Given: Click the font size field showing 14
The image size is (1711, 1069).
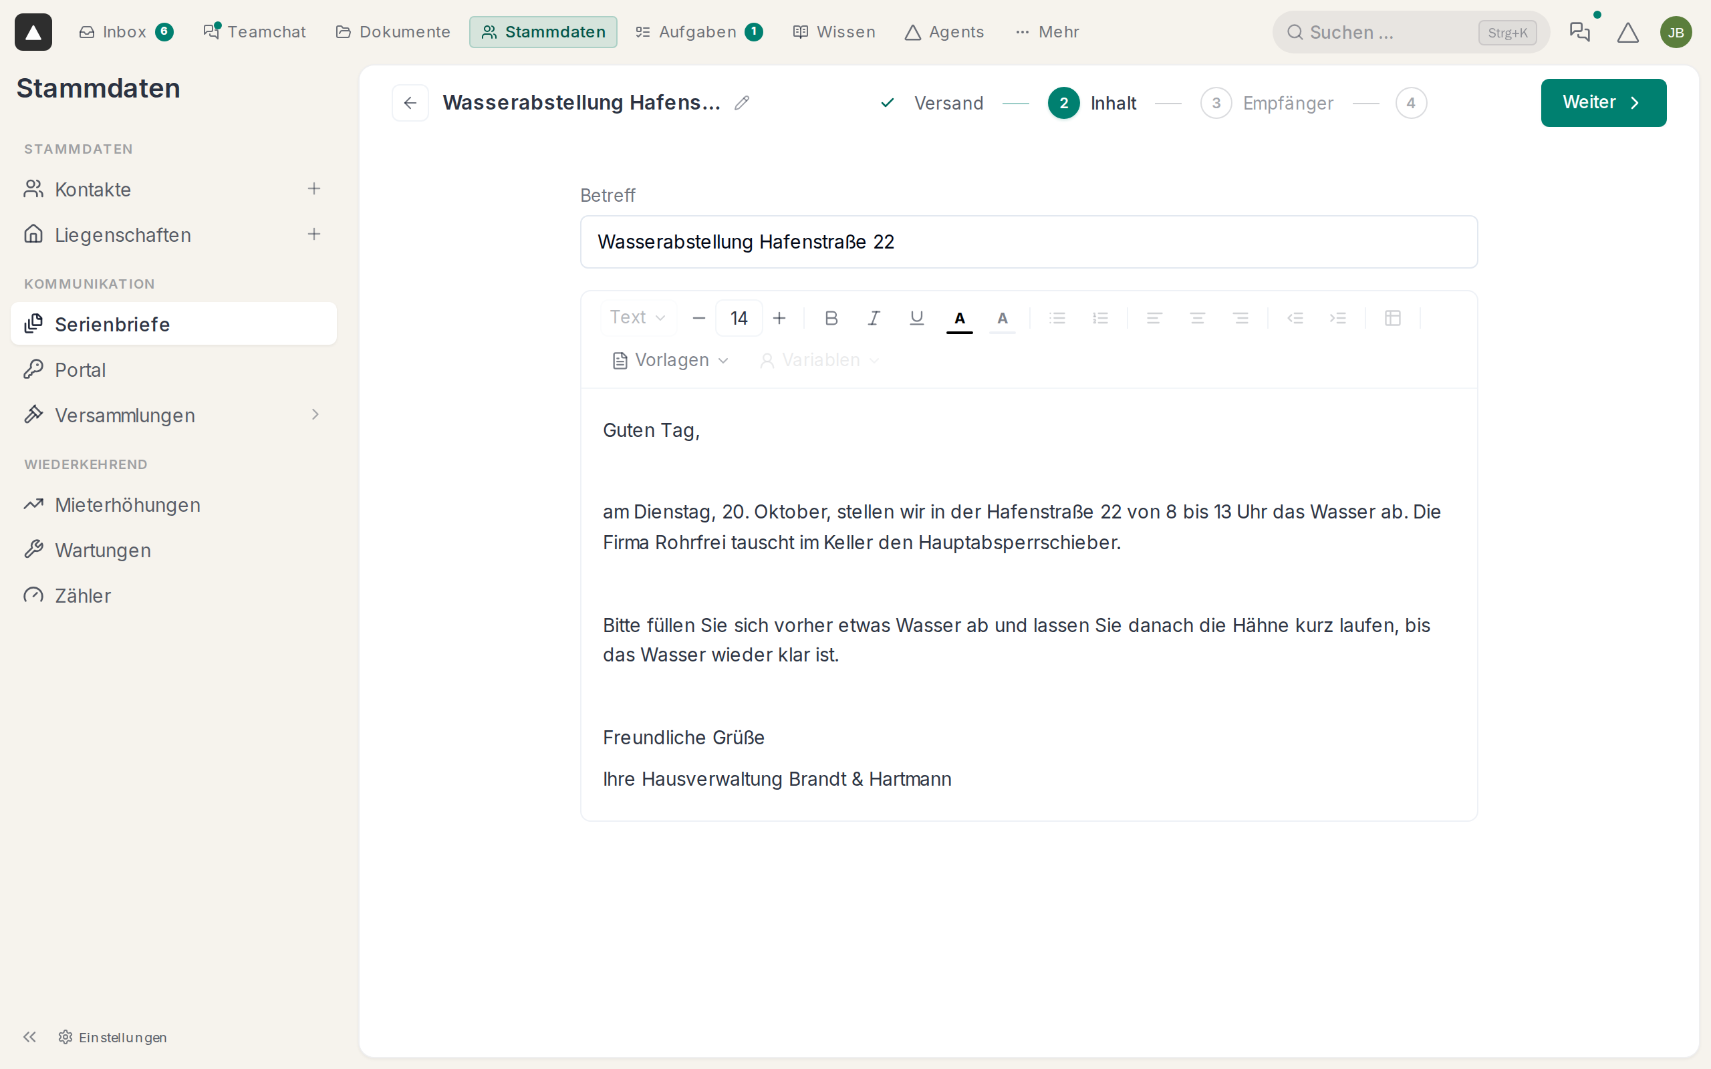Looking at the screenshot, I should 739,318.
